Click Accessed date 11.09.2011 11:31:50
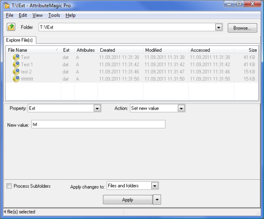Image resolution: width=264 pixels, height=219 pixels. 210,79
